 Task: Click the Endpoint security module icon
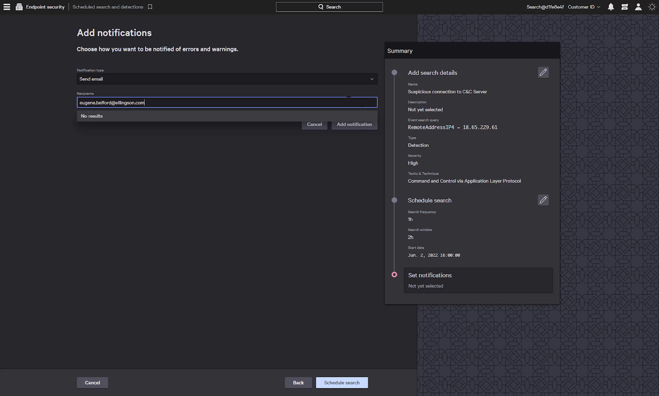[x=19, y=7]
